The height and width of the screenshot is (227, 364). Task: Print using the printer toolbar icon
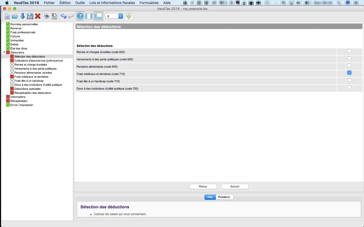47,16
